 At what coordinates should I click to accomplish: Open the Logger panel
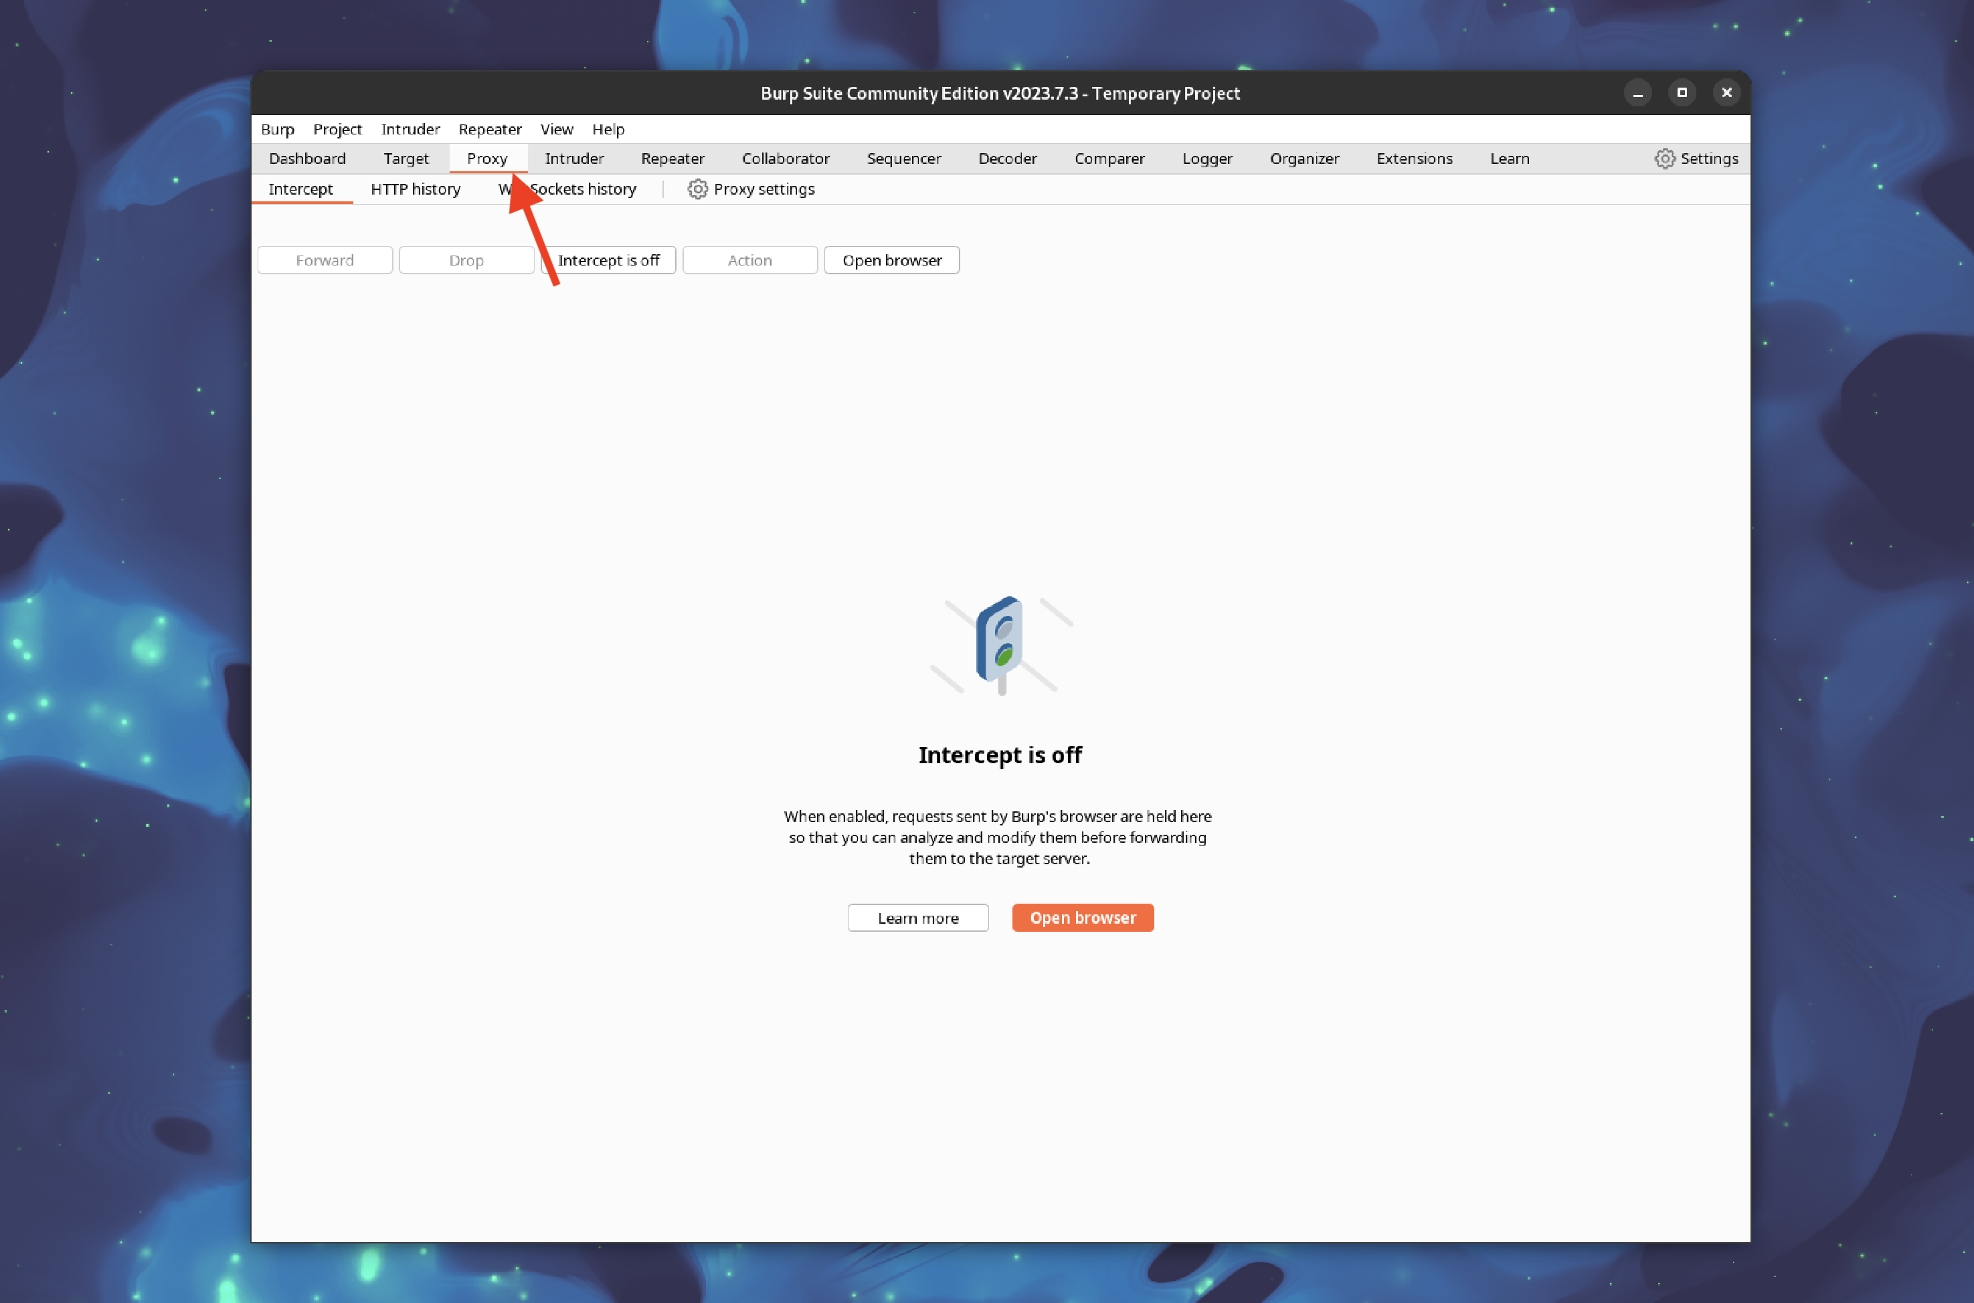pos(1204,157)
